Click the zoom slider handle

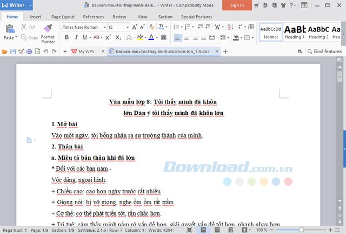point(301,230)
